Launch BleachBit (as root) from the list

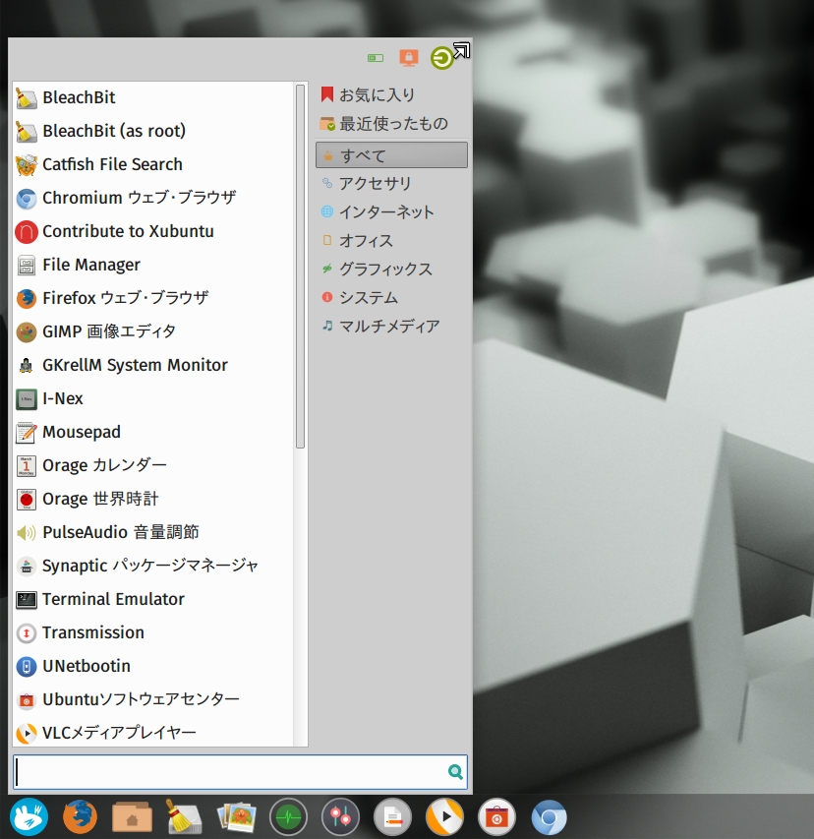(113, 131)
